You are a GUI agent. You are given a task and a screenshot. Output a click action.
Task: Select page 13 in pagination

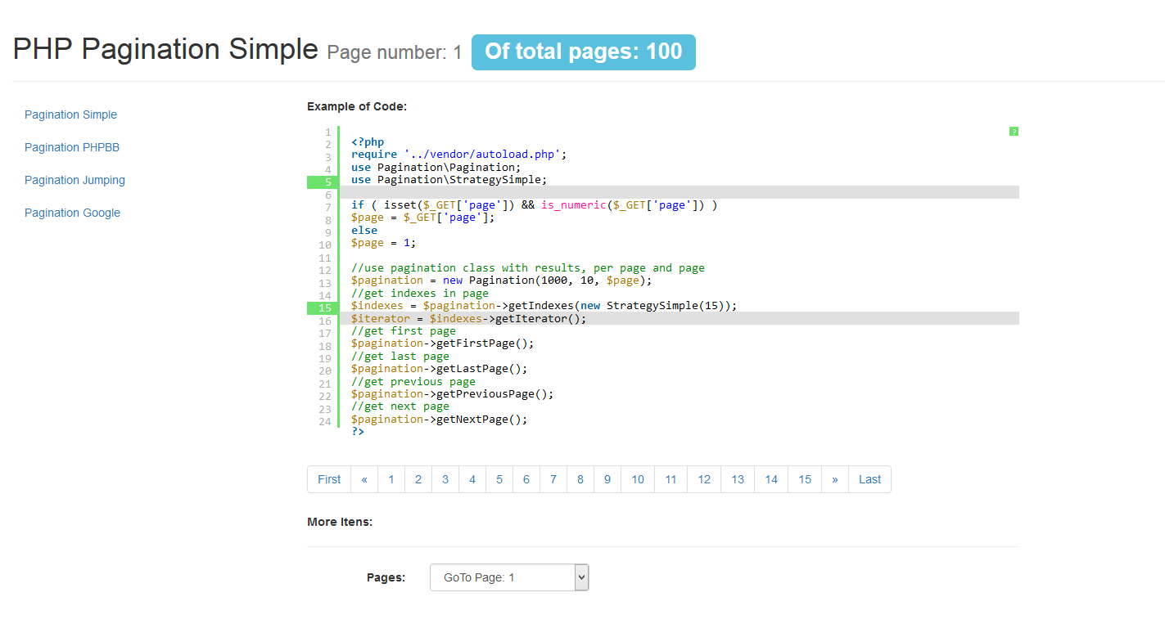coord(738,479)
